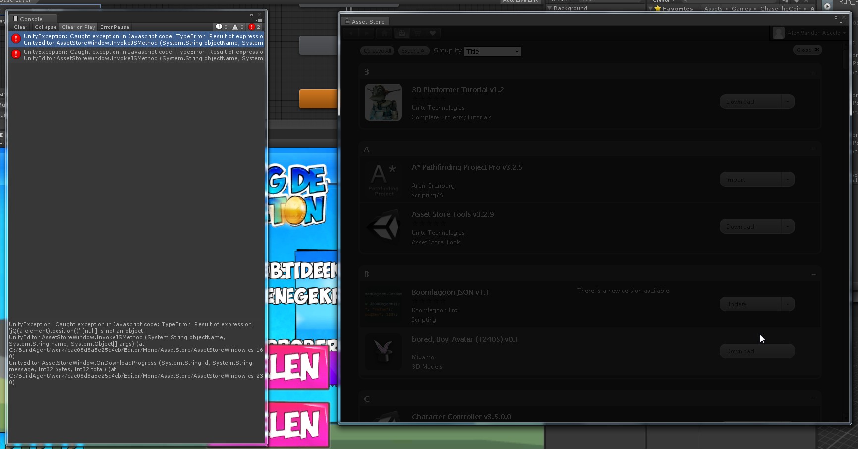The width and height of the screenshot is (858, 449).
Task: Open the bored; Boy_Avatar thumbnail
Action: [x=383, y=351]
